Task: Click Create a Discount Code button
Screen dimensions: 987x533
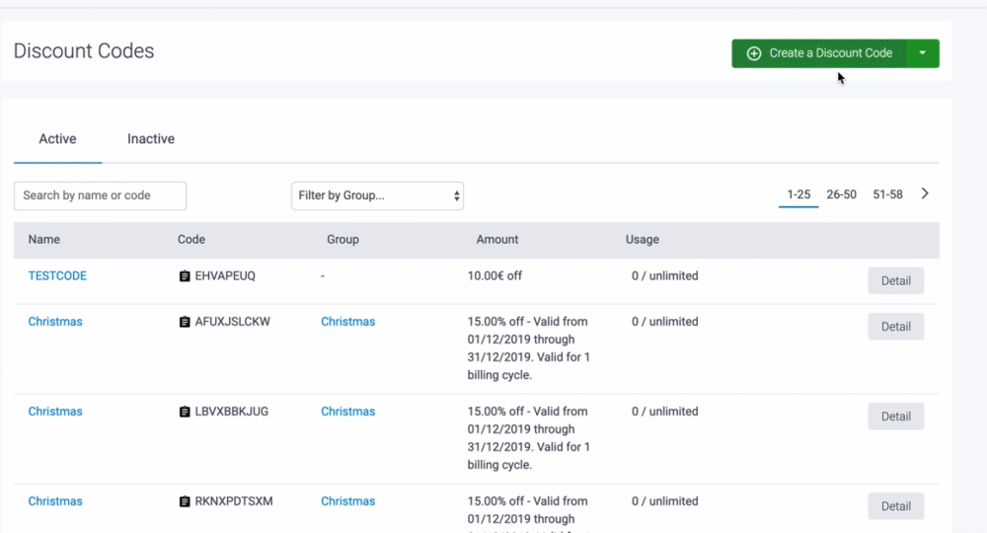Action: tap(819, 53)
